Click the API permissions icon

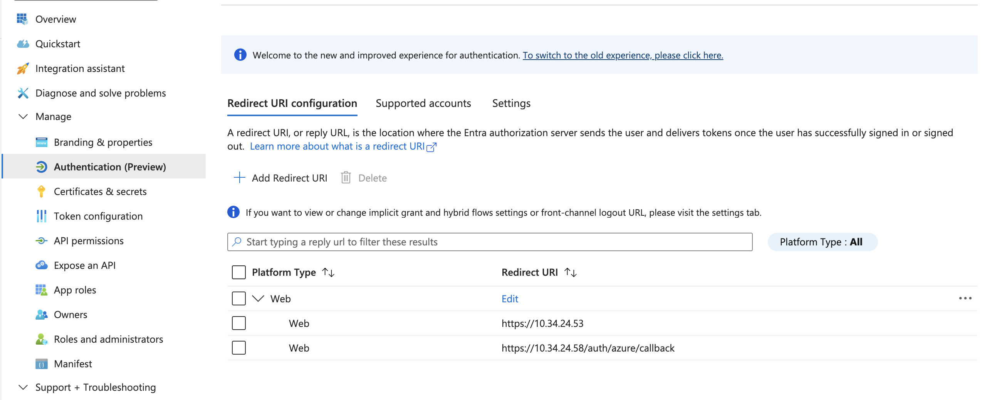[41, 241]
